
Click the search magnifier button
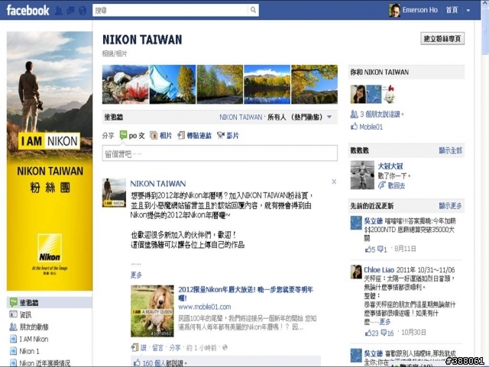pyautogui.click(x=253, y=10)
